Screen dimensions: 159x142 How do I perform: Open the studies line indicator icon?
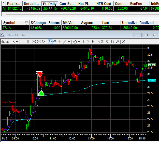coord(8,42)
